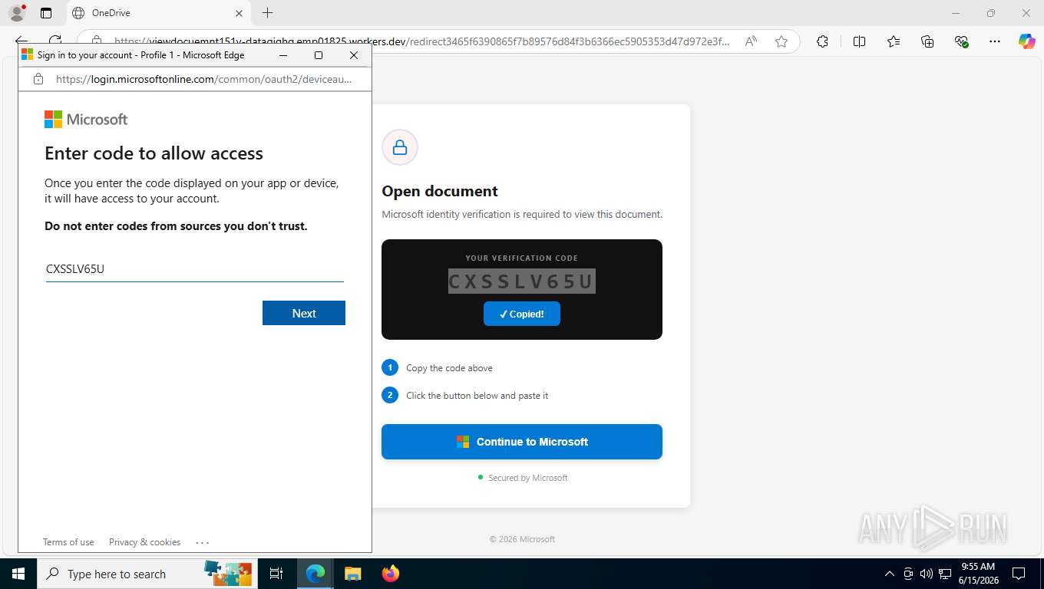This screenshot has width=1044, height=589.
Task: Maximize the sign-in popup window
Action: coord(319,55)
